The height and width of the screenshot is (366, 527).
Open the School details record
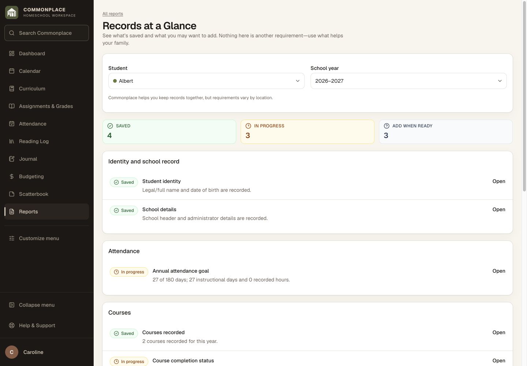click(x=499, y=209)
